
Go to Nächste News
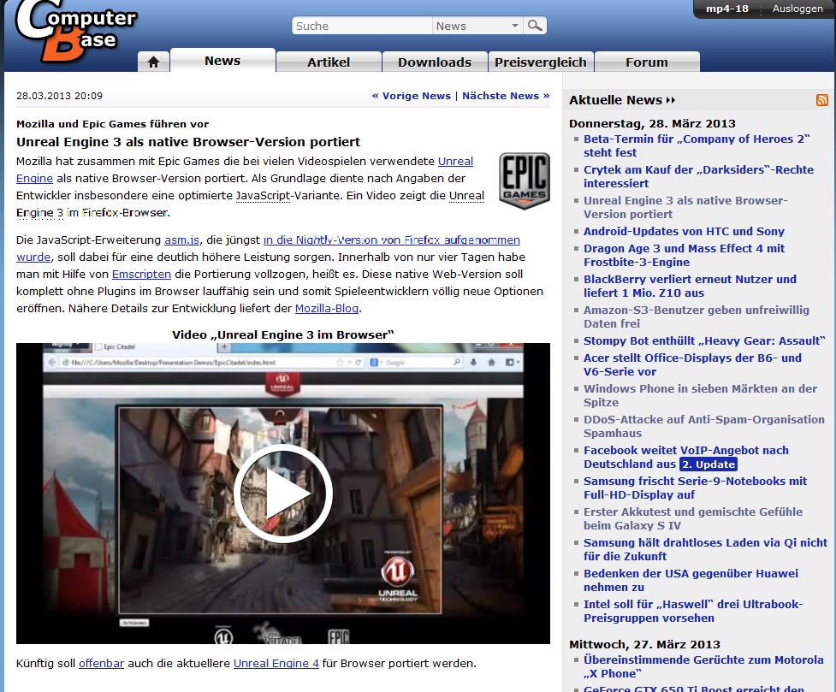(506, 96)
